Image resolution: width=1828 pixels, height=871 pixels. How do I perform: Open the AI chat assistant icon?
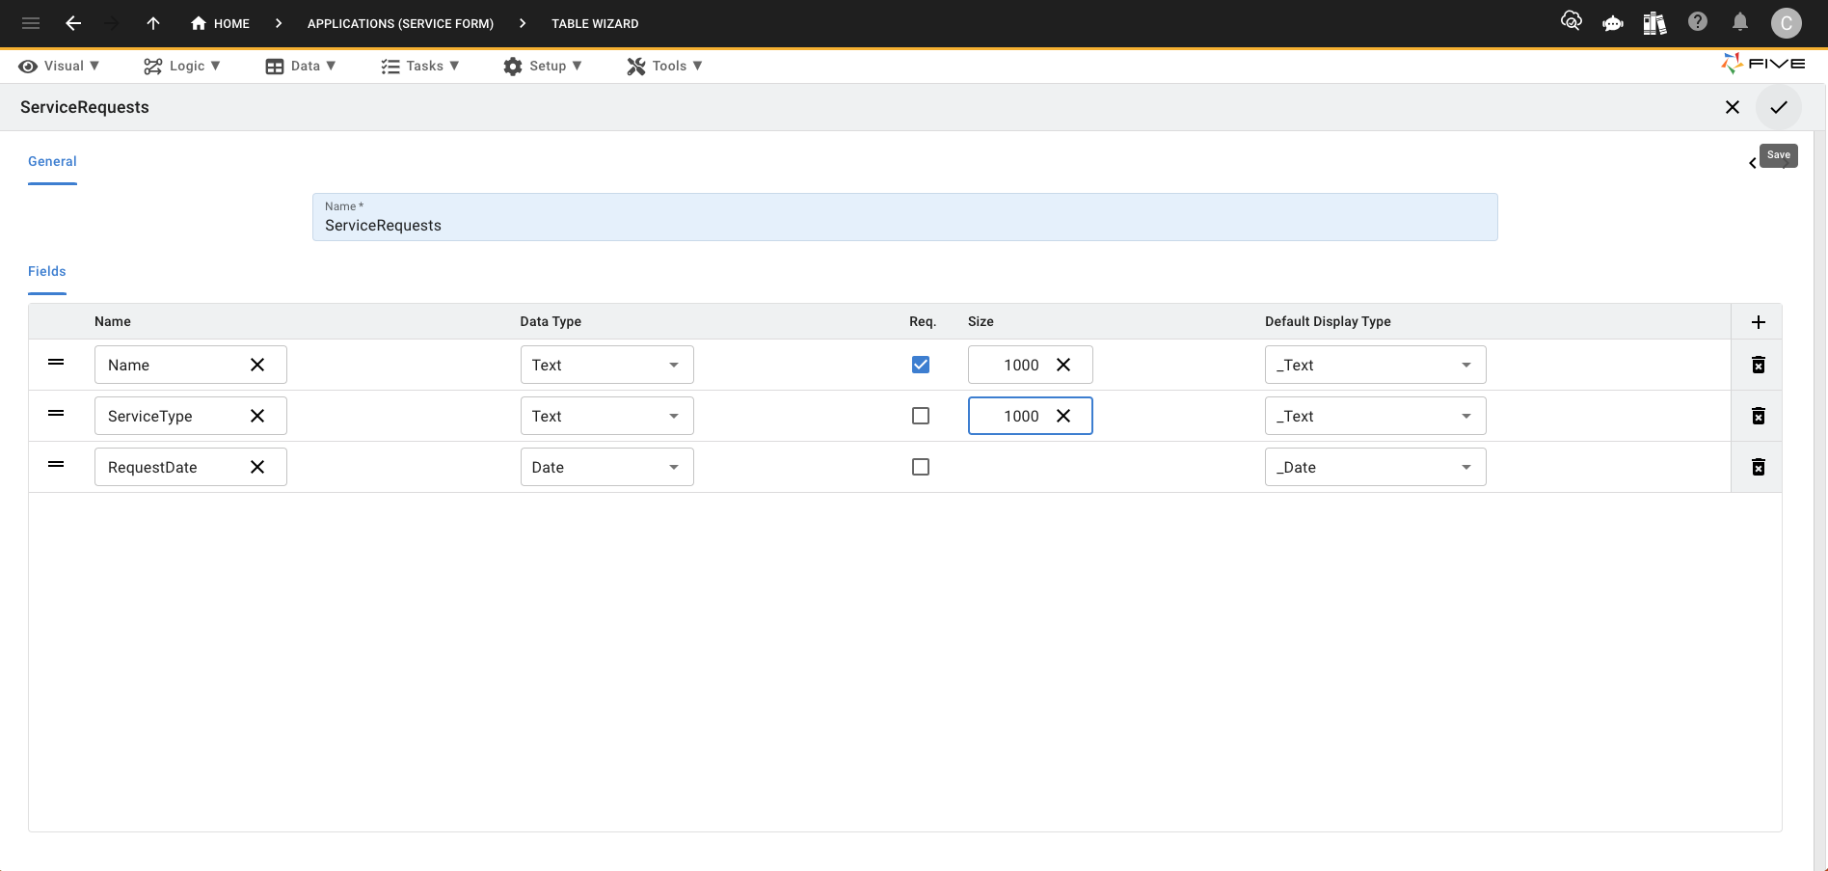click(1612, 23)
